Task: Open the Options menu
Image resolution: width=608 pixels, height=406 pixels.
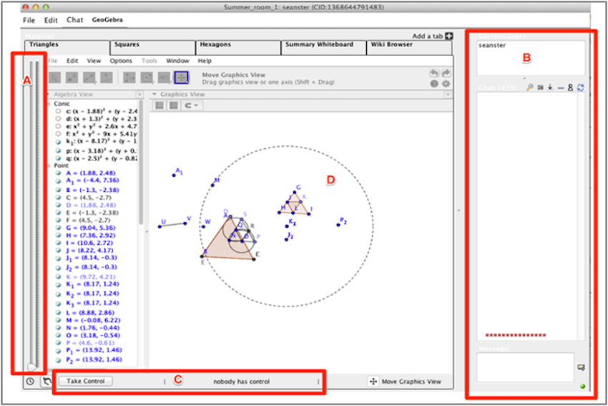Action: click(121, 61)
